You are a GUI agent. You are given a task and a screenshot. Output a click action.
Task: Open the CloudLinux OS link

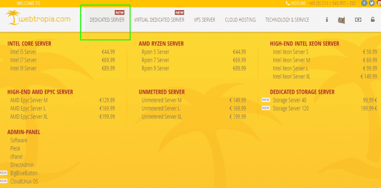coord(24,182)
